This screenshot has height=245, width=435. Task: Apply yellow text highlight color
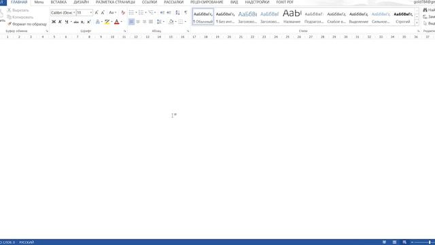[107, 22]
